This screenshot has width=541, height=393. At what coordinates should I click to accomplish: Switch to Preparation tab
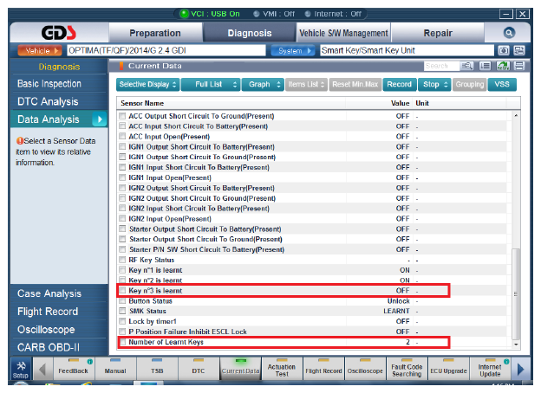(x=155, y=33)
